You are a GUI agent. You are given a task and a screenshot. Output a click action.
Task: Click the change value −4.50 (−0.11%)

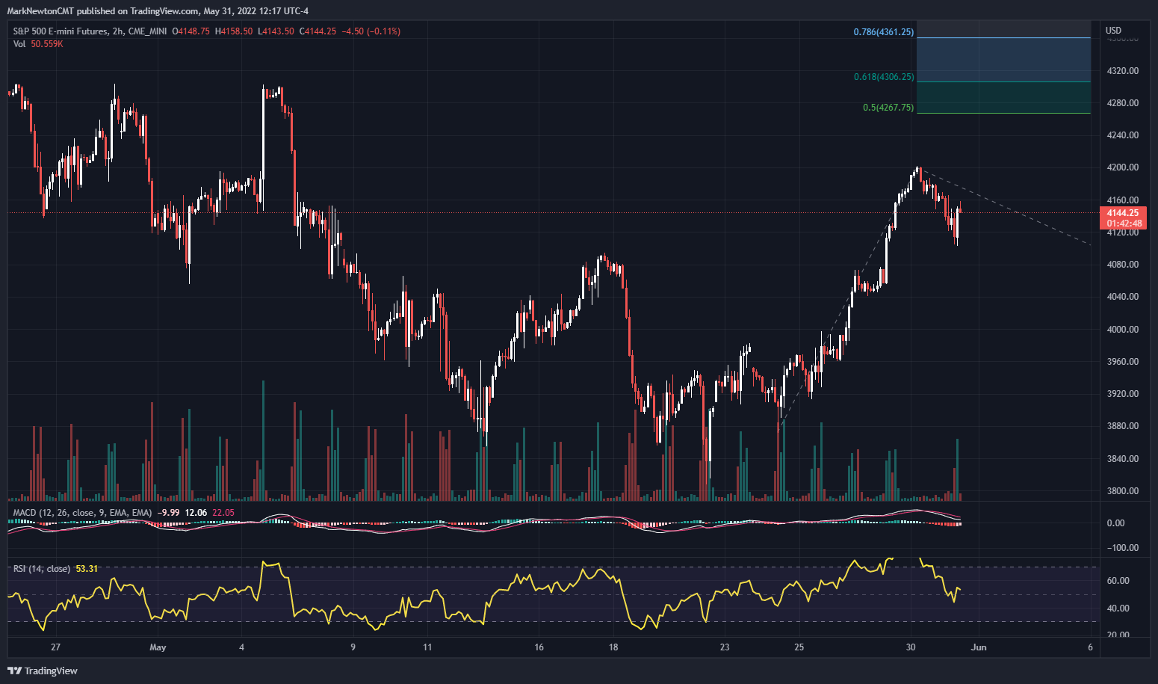[371, 31]
